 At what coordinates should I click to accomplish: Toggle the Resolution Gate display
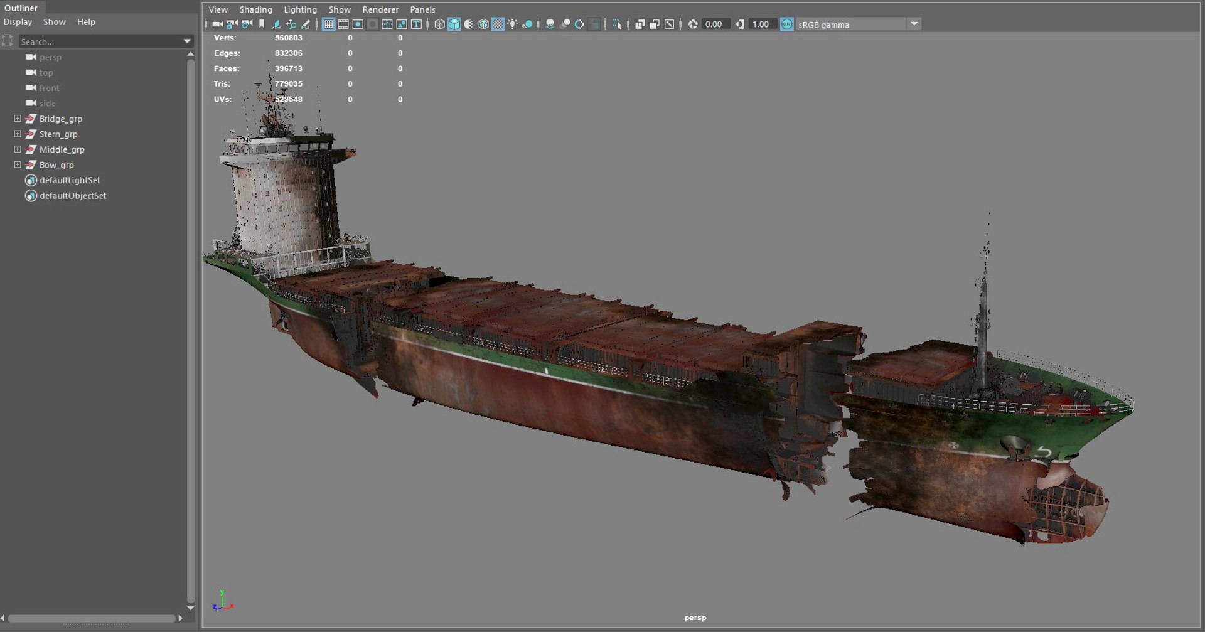[358, 24]
